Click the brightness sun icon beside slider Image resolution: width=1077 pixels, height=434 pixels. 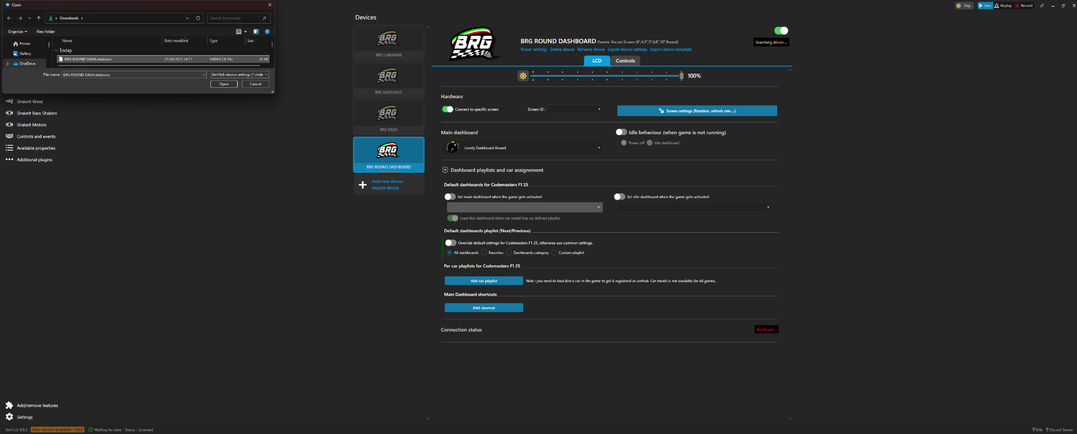click(523, 76)
